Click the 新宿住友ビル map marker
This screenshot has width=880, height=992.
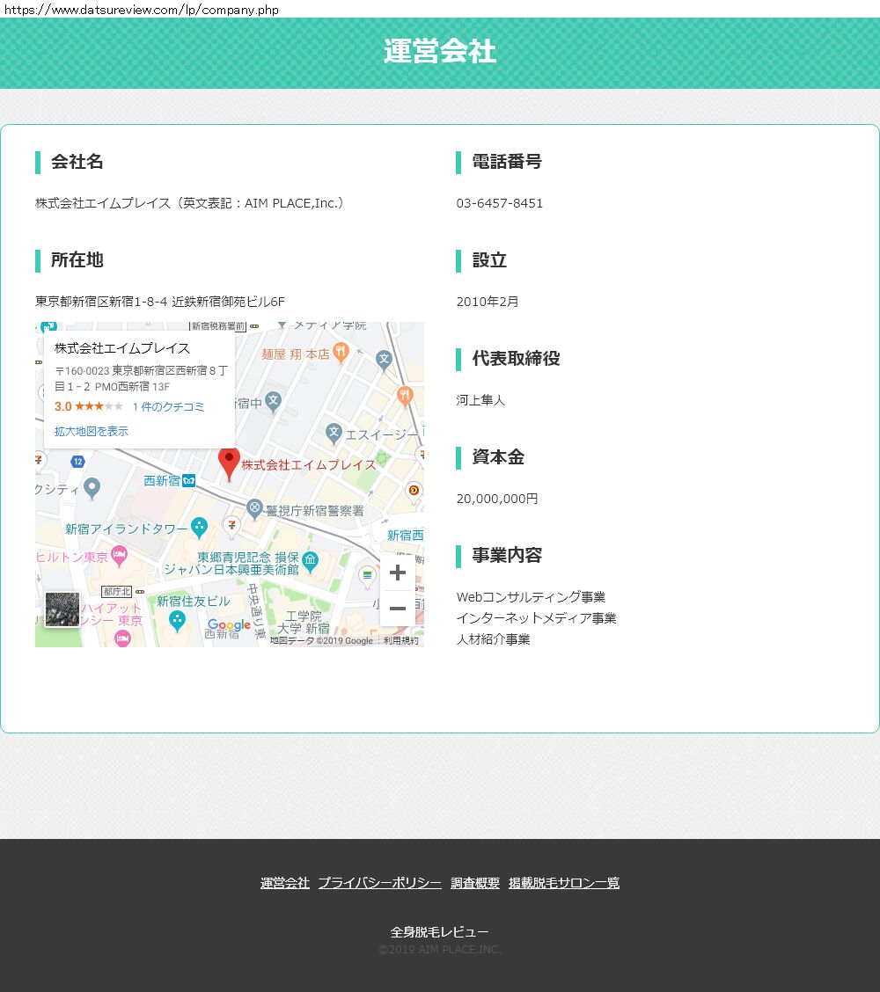tap(178, 620)
